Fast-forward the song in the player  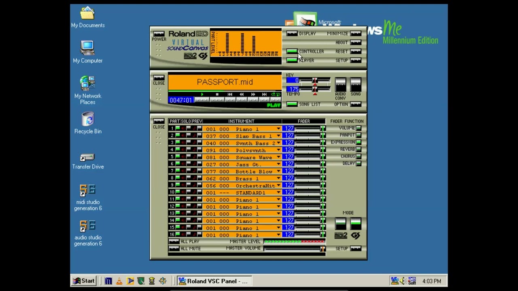click(x=253, y=100)
